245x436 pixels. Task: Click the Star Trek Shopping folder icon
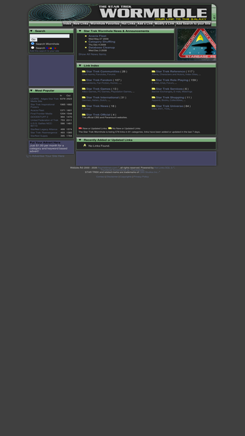click(x=154, y=97)
